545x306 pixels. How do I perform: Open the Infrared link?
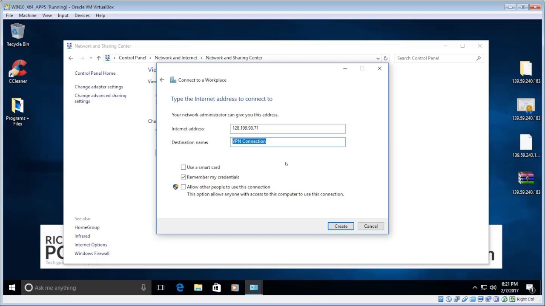[x=82, y=236]
